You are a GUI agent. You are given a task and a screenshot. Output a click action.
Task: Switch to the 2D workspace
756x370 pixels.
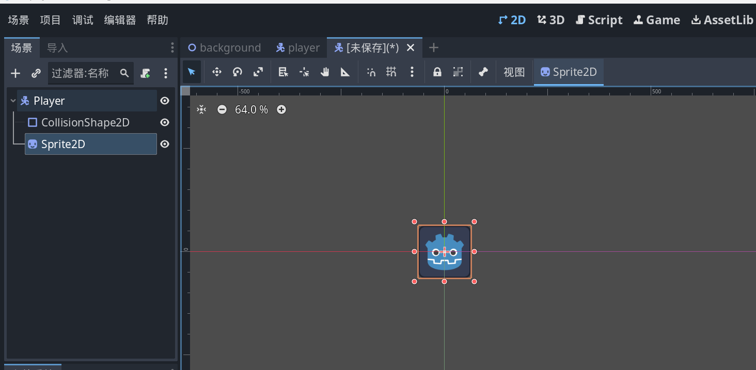[x=512, y=20]
